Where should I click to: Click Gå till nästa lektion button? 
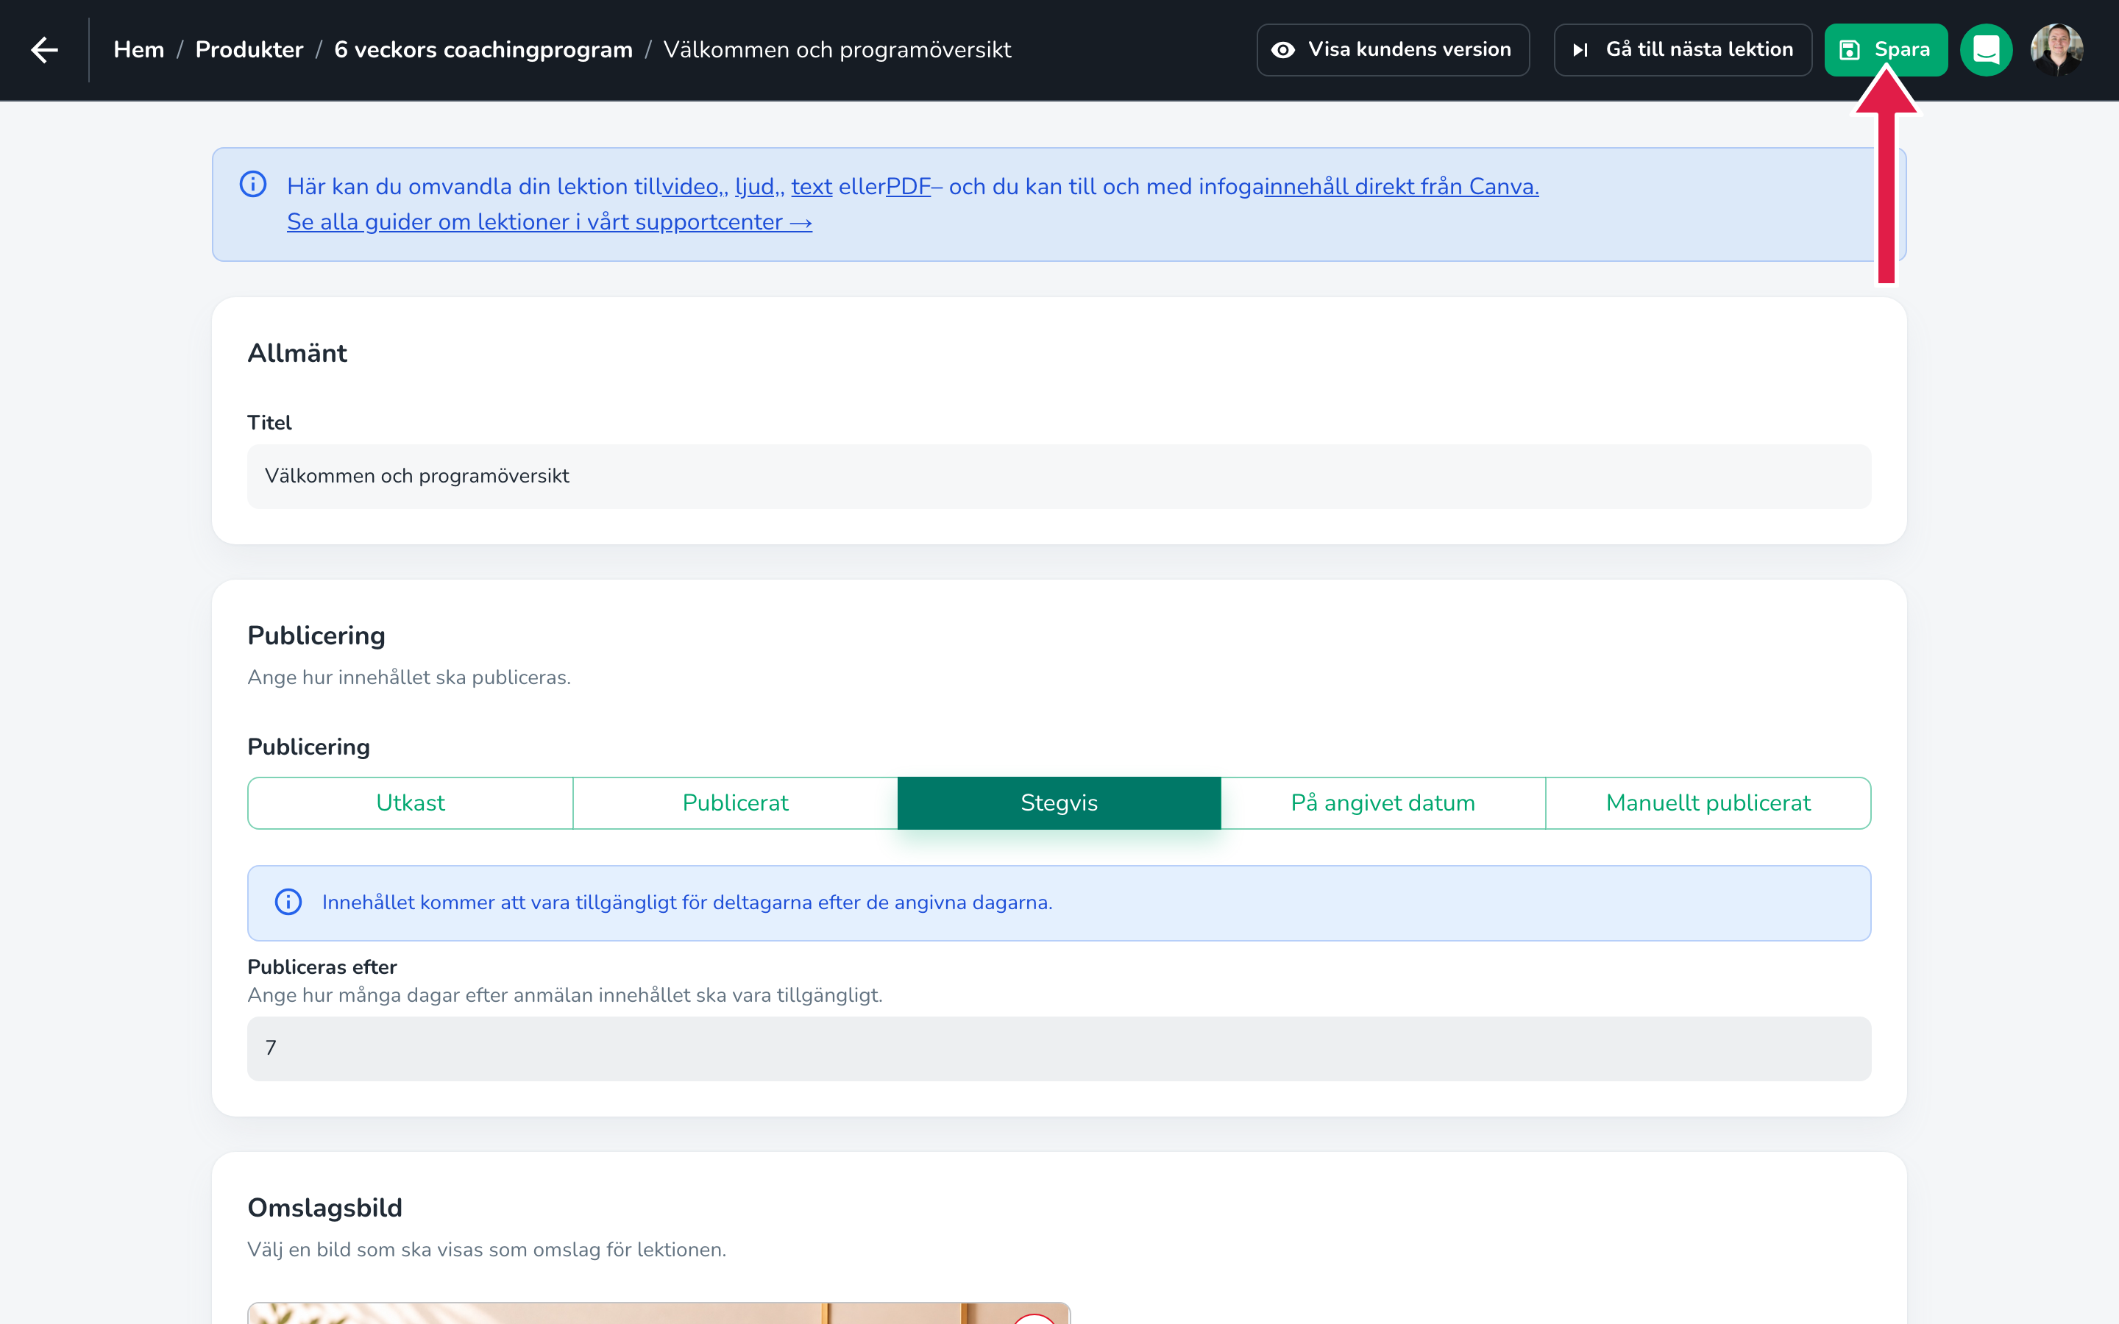pos(1683,50)
